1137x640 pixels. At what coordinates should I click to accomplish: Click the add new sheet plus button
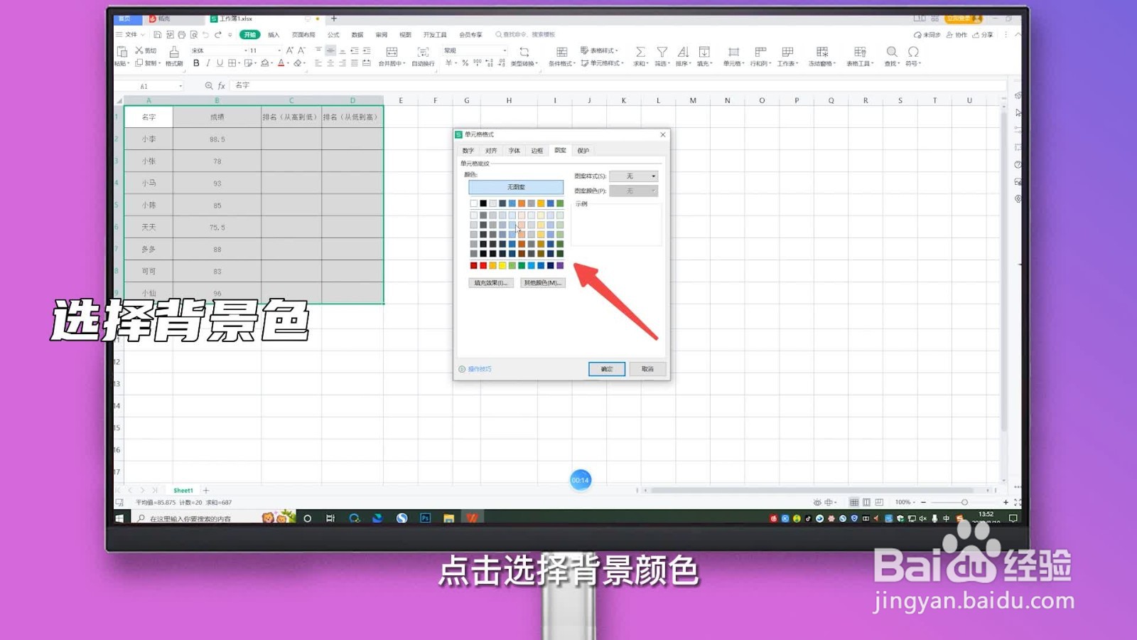pyautogui.click(x=206, y=490)
